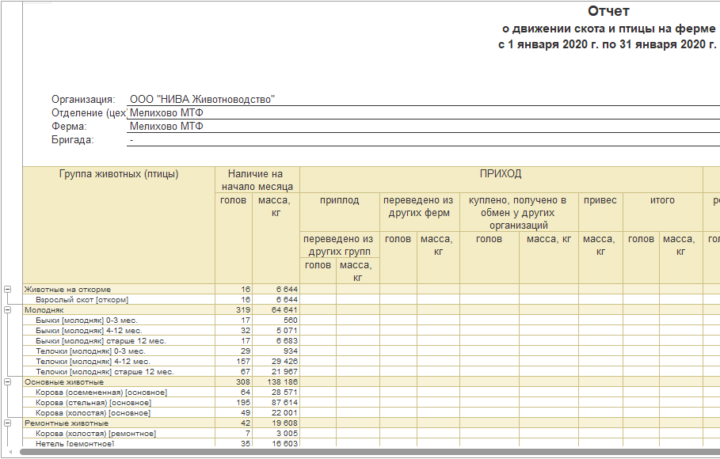The image size is (720, 459).
Task: Click the report period line for January 2020
Action: click(x=607, y=44)
